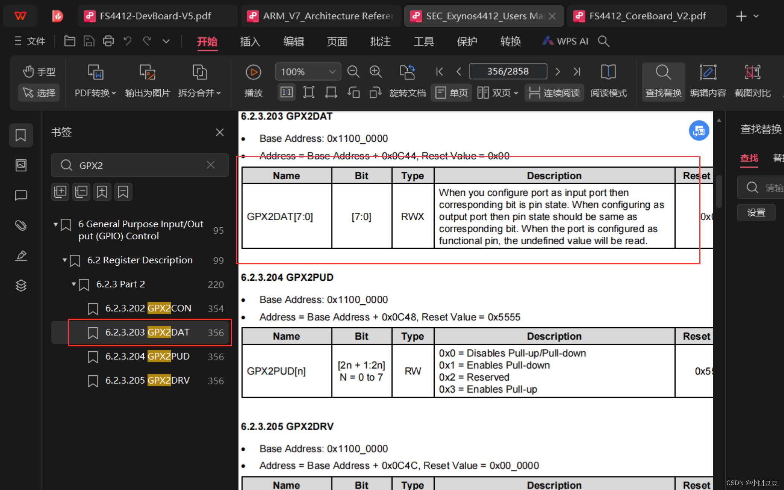Open the PDF转换 dropdown
Viewport: 784px width, 490px height.
pos(95,92)
